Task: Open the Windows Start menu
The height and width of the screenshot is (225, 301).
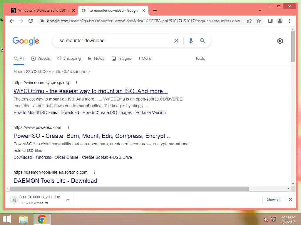Action: tap(7, 219)
